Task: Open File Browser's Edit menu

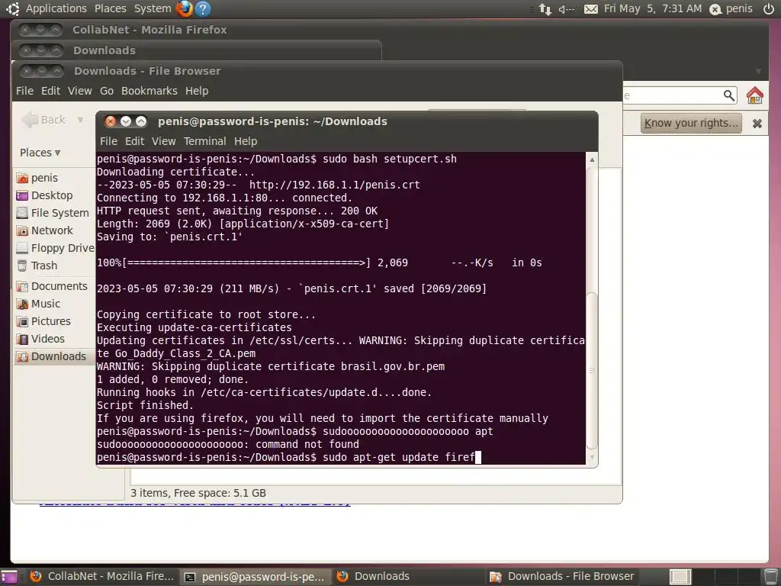Action: (x=50, y=91)
